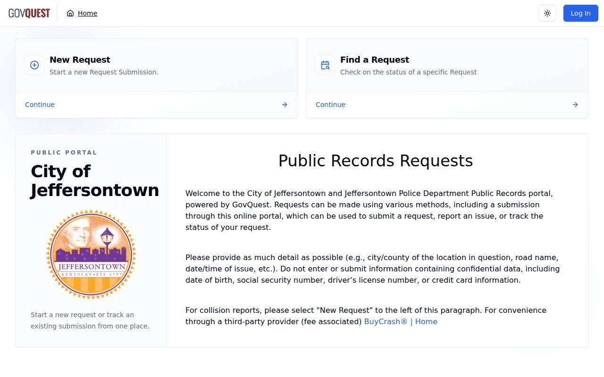604x377 pixels.
Task: Select the Find a Request card title
Action: point(375,60)
